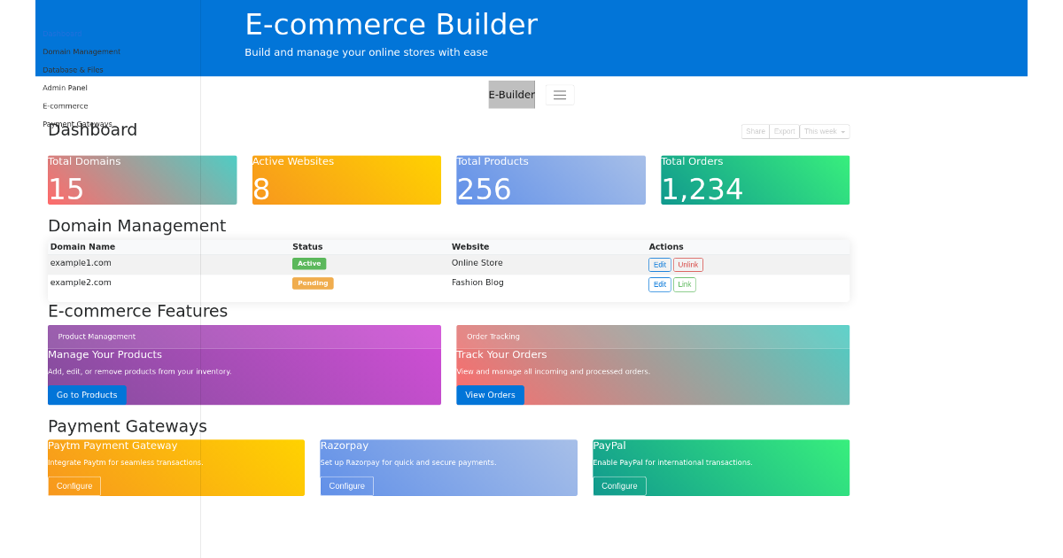This screenshot has width=1063, height=558.
Task: Select the E-Builder tab in the header
Action: click(511, 94)
